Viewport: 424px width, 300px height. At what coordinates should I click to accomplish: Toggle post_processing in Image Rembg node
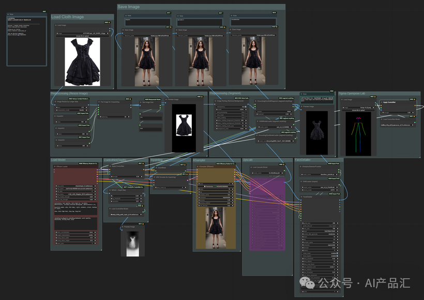pos(232,112)
